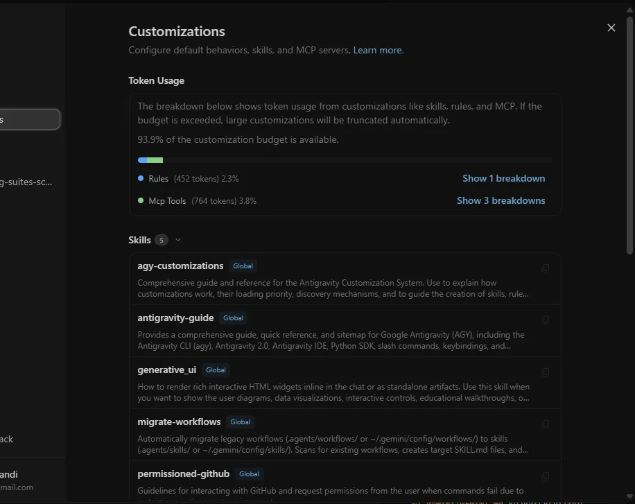635x504 pixels.
Task: Select the highlighted sidebar item
Action: [x=29, y=119]
